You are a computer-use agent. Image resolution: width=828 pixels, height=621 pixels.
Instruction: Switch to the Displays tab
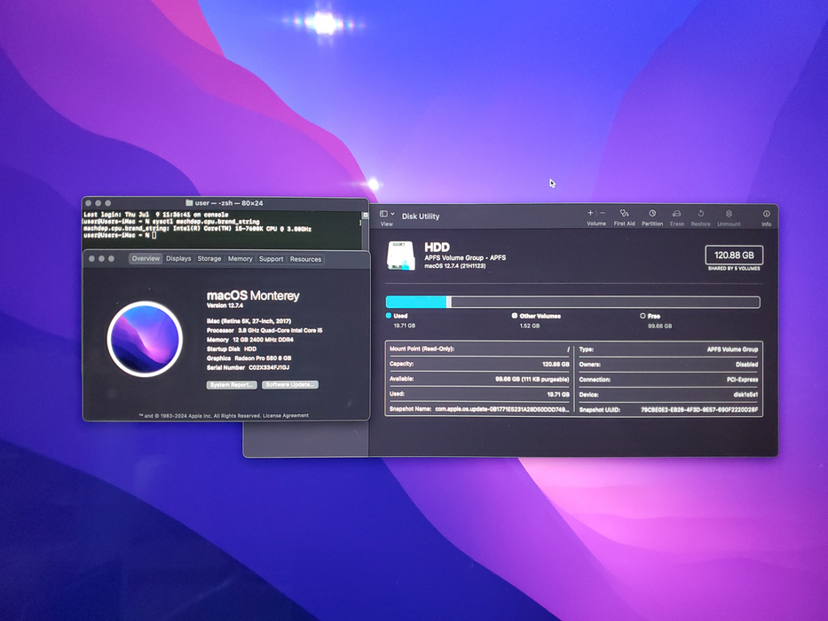pyautogui.click(x=178, y=259)
